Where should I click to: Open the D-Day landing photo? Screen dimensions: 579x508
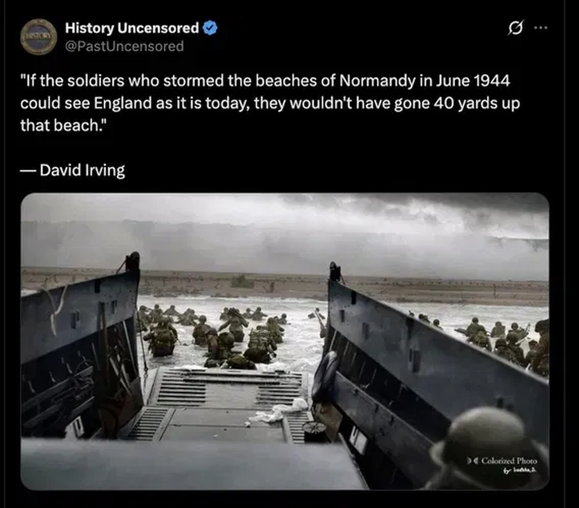coord(285,341)
